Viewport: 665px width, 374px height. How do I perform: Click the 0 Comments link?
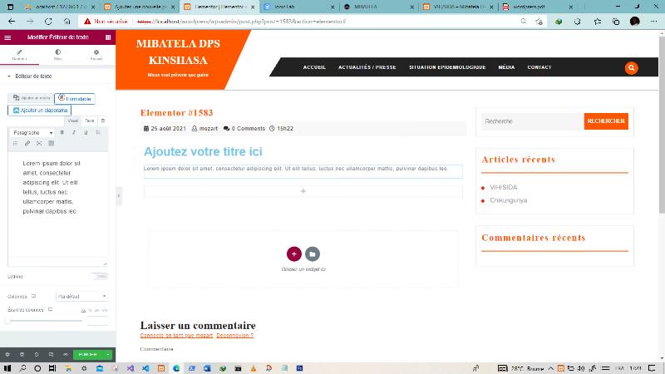point(248,129)
